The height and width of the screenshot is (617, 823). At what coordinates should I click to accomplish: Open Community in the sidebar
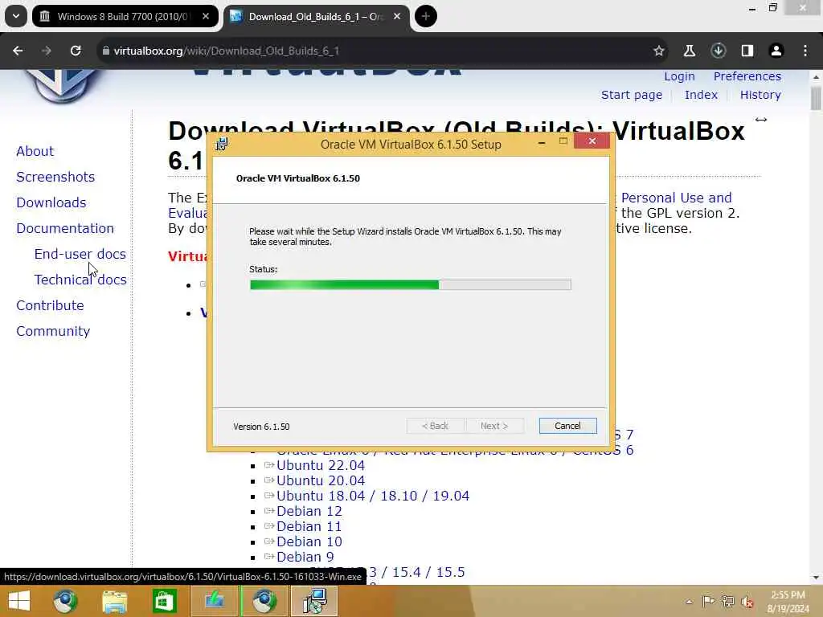53,331
